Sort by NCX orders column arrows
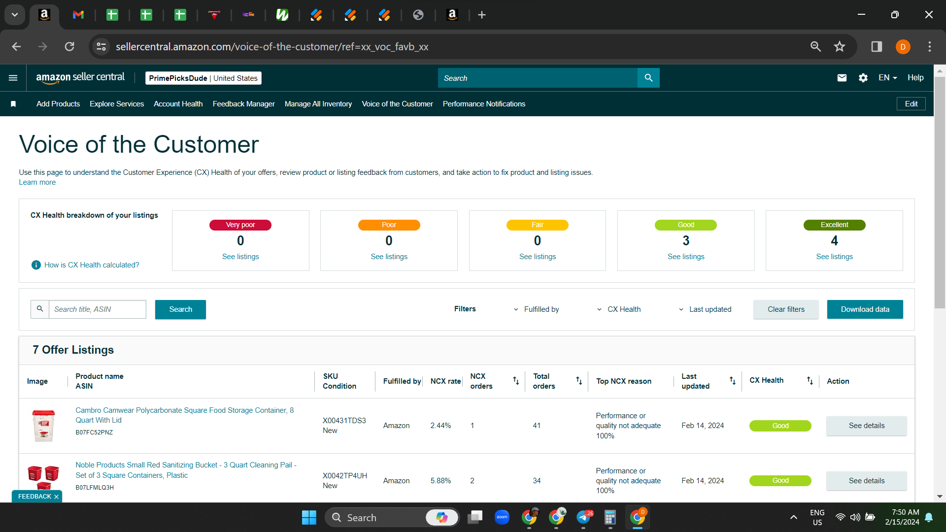 coord(516,381)
